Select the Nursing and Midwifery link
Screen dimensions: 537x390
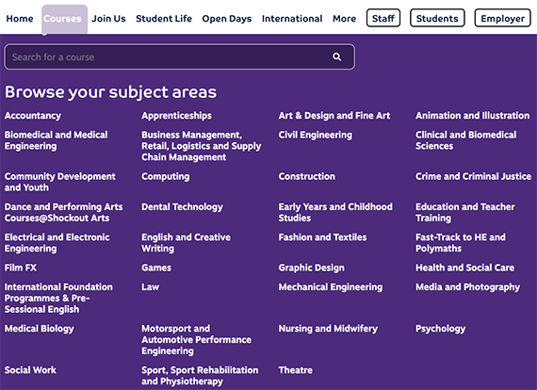coord(328,329)
